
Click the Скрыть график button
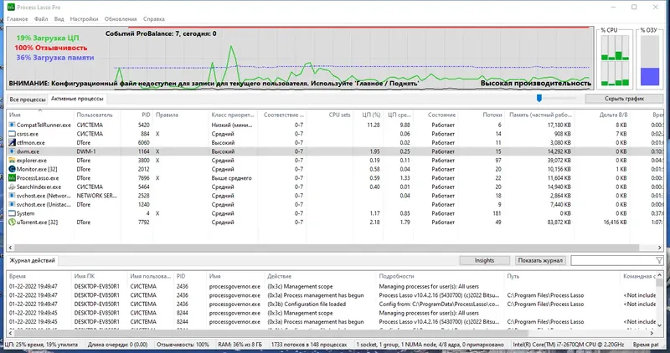coord(624,99)
